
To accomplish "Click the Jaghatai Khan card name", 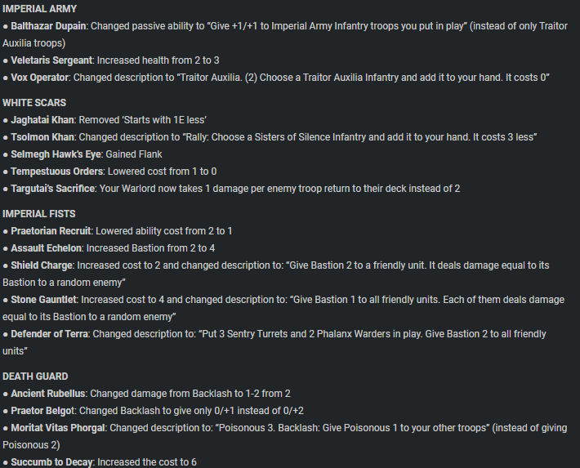I will tap(42, 120).
